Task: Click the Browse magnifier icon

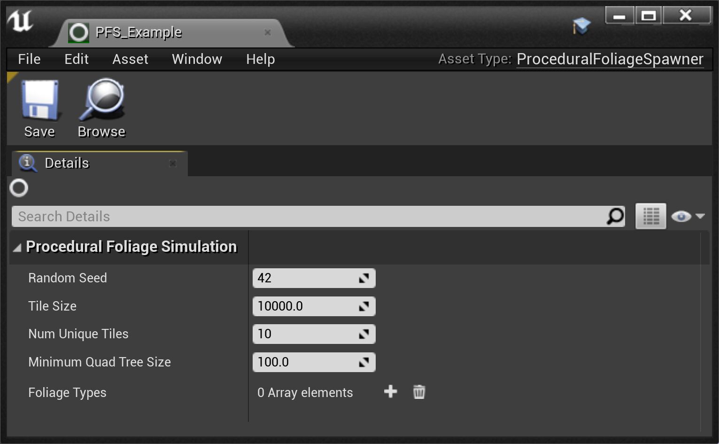Action: [x=102, y=100]
